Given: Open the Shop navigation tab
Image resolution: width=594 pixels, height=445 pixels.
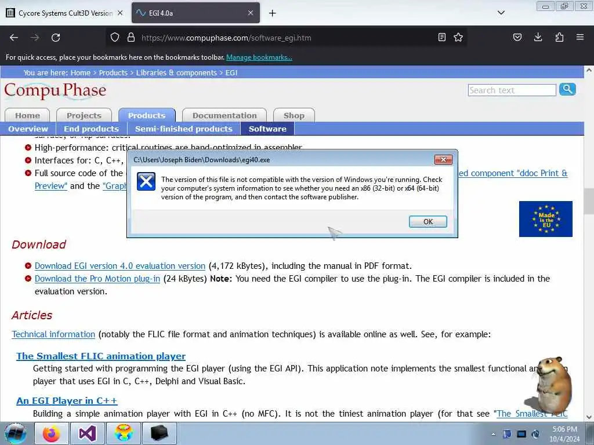Looking at the screenshot, I should [294, 115].
